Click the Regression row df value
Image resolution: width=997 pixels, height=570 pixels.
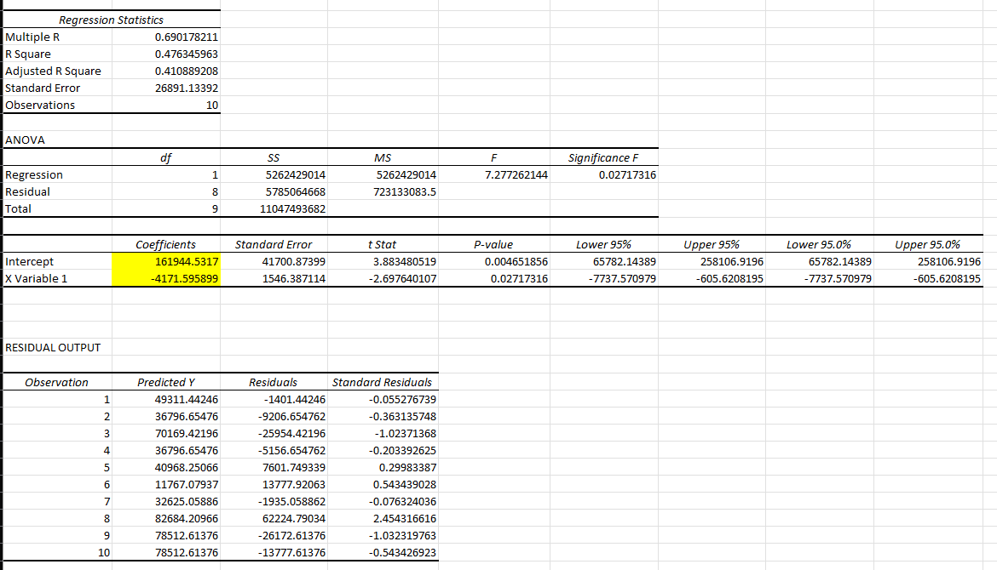[x=167, y=174]
